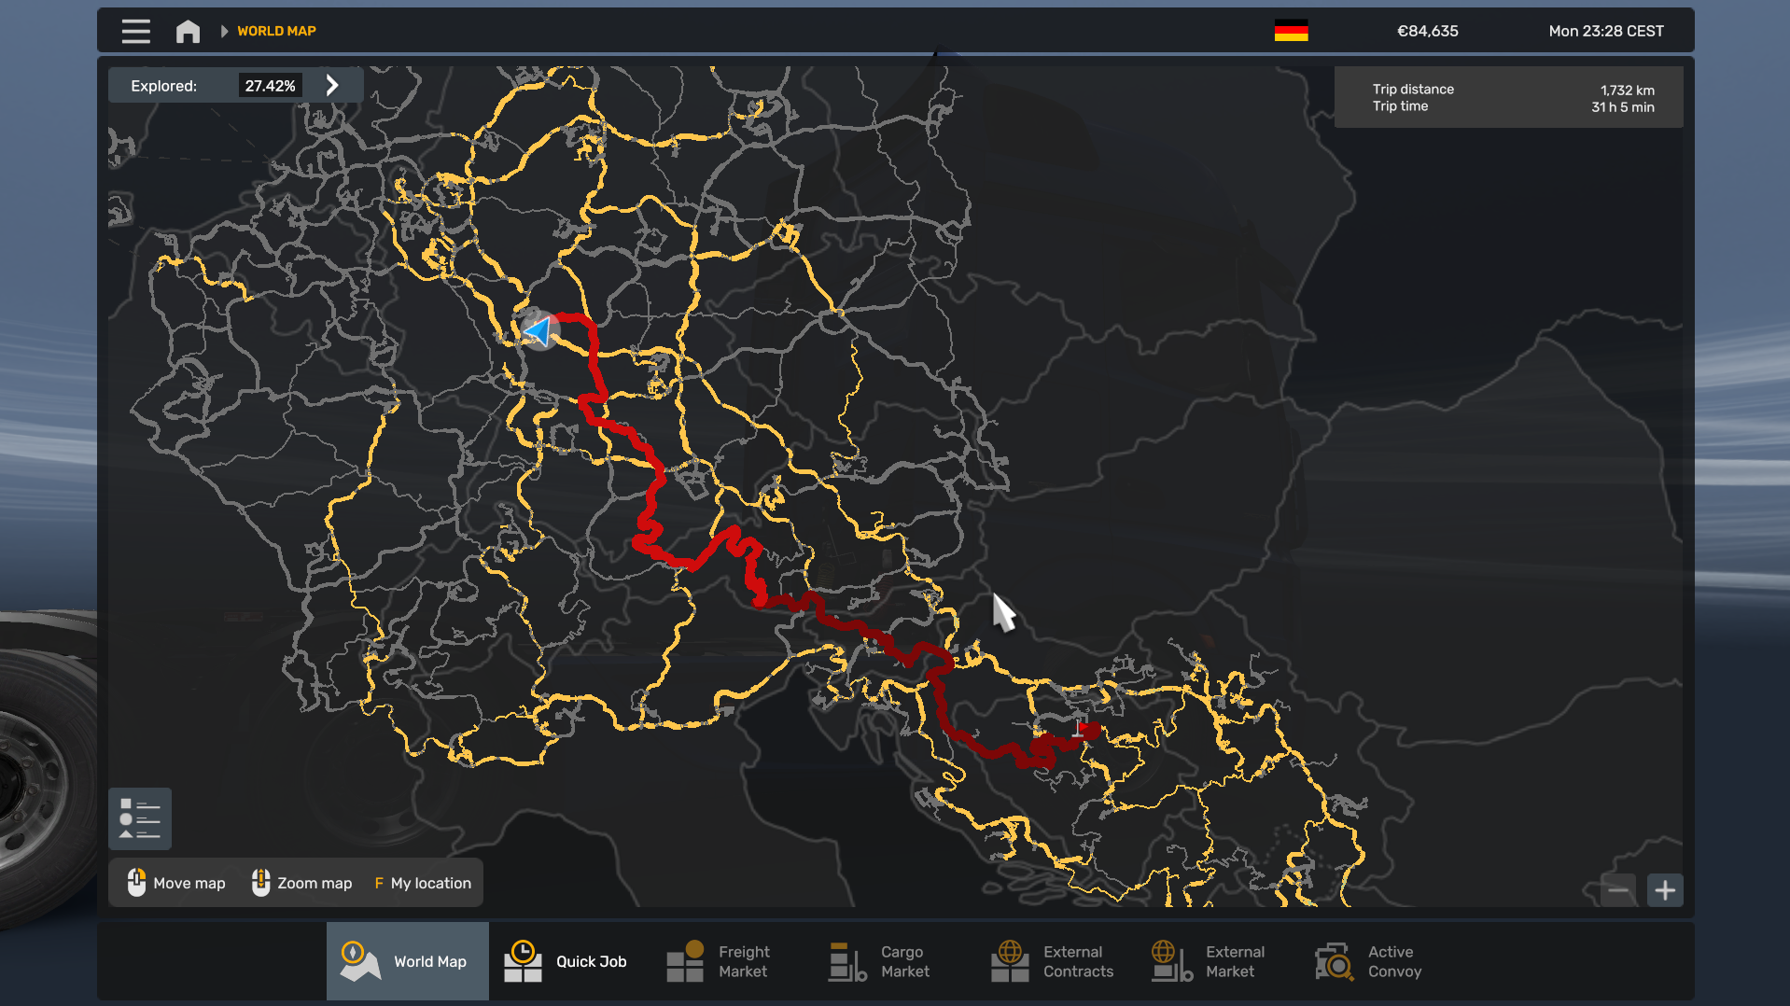Click the Trip time 31 h 5 min value
Screen dimensions: 1790x1006
[x=1622, y=106]
